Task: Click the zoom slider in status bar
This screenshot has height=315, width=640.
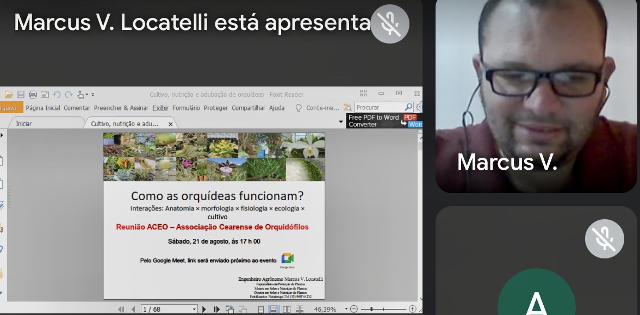Action: click(x=383, y=309)
